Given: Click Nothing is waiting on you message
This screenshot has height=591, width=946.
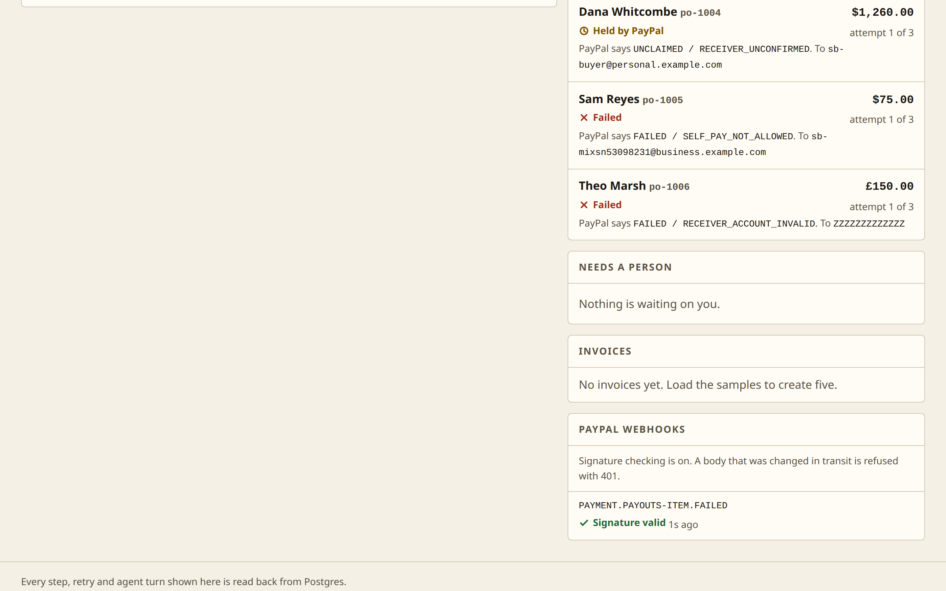Looking at the screenshot, I should [x=649, y=304].
